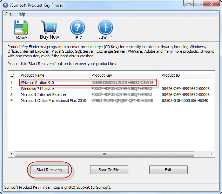Minimize the Product Key Finder window
This screenshot has height=194, width=222.
click(x=188, y=4)
